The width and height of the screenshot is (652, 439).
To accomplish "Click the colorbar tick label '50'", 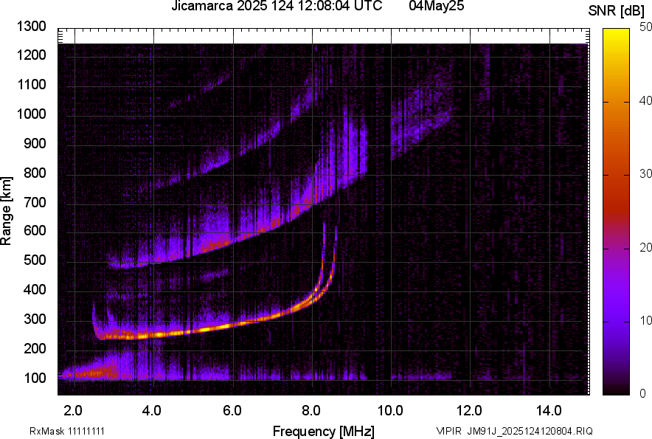I will tap(645, 27).
